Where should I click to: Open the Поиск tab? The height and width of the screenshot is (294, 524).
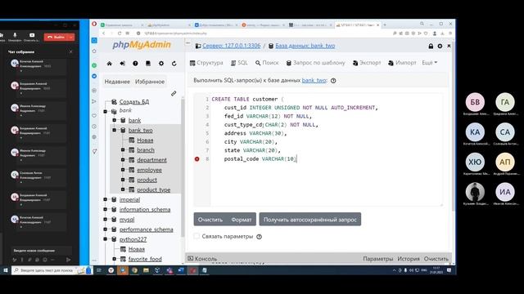tap(267, 63)
